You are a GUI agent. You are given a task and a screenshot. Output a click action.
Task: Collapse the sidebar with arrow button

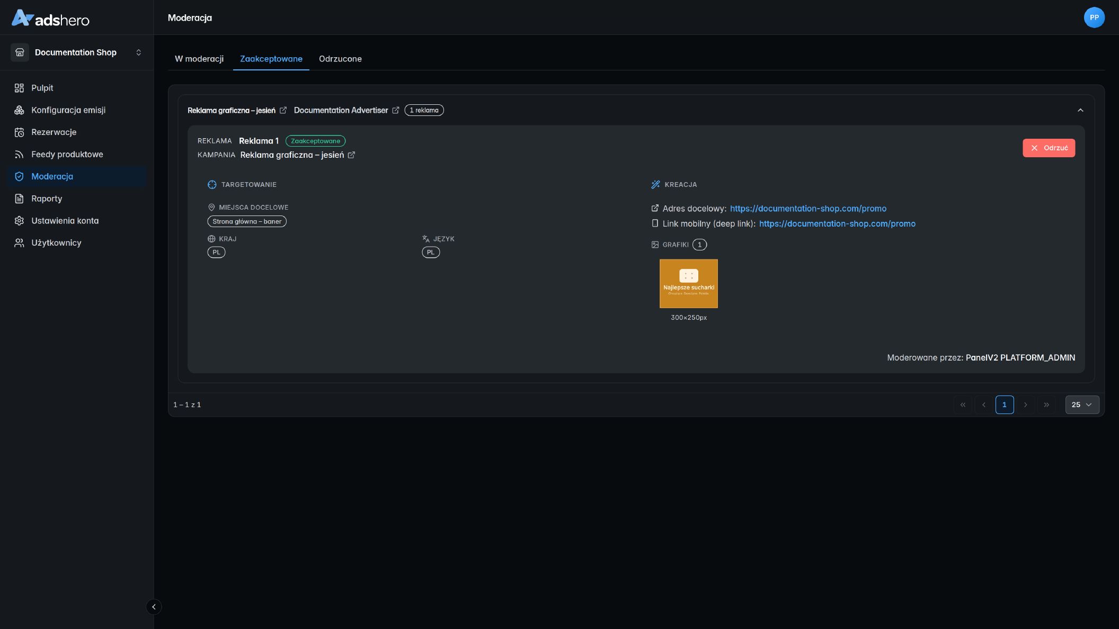pos(154,607)
